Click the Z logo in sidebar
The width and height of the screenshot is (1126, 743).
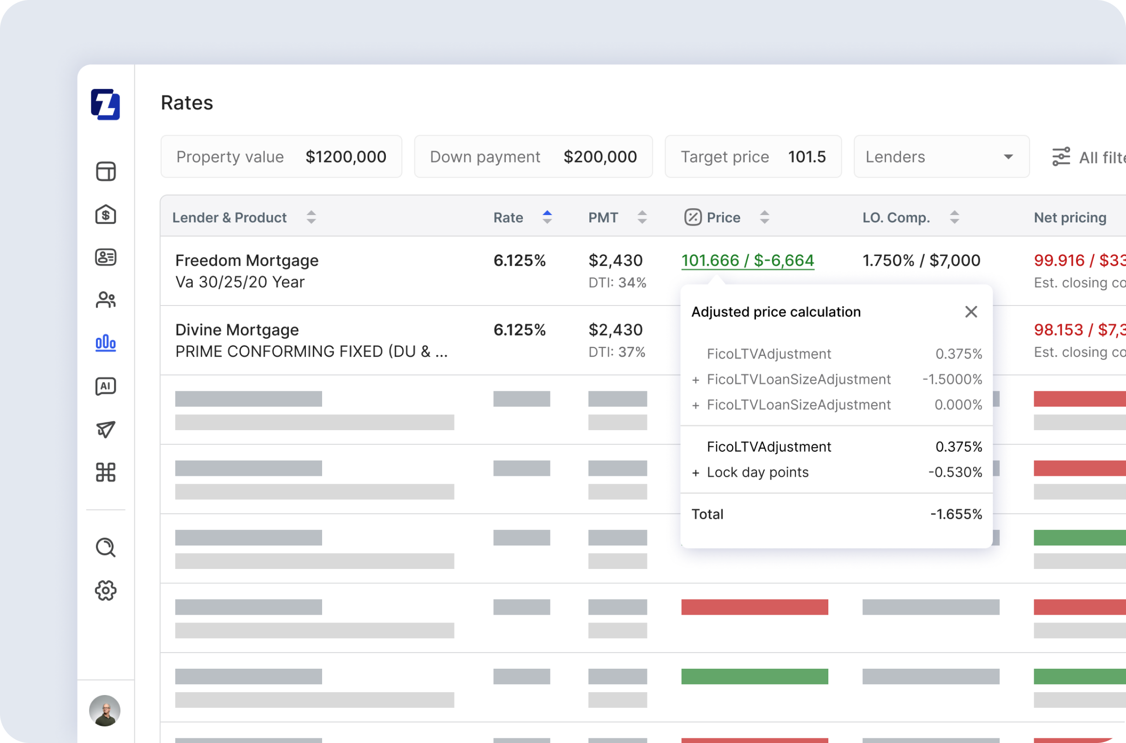coord(105,104)
